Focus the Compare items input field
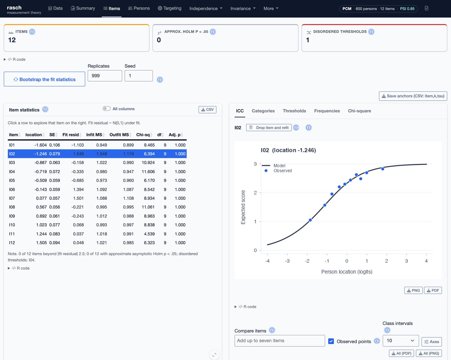The image size is (451, 360). point(280,341)
